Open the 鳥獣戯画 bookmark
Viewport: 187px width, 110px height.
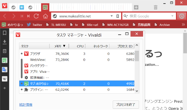[x=142, y=25]
